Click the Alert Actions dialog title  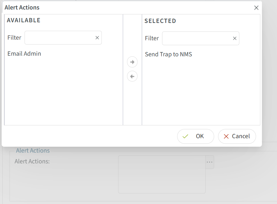[22, 7]
